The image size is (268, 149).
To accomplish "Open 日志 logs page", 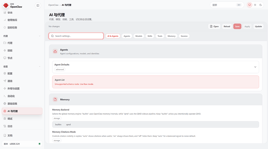I will (x=22, y=126).
